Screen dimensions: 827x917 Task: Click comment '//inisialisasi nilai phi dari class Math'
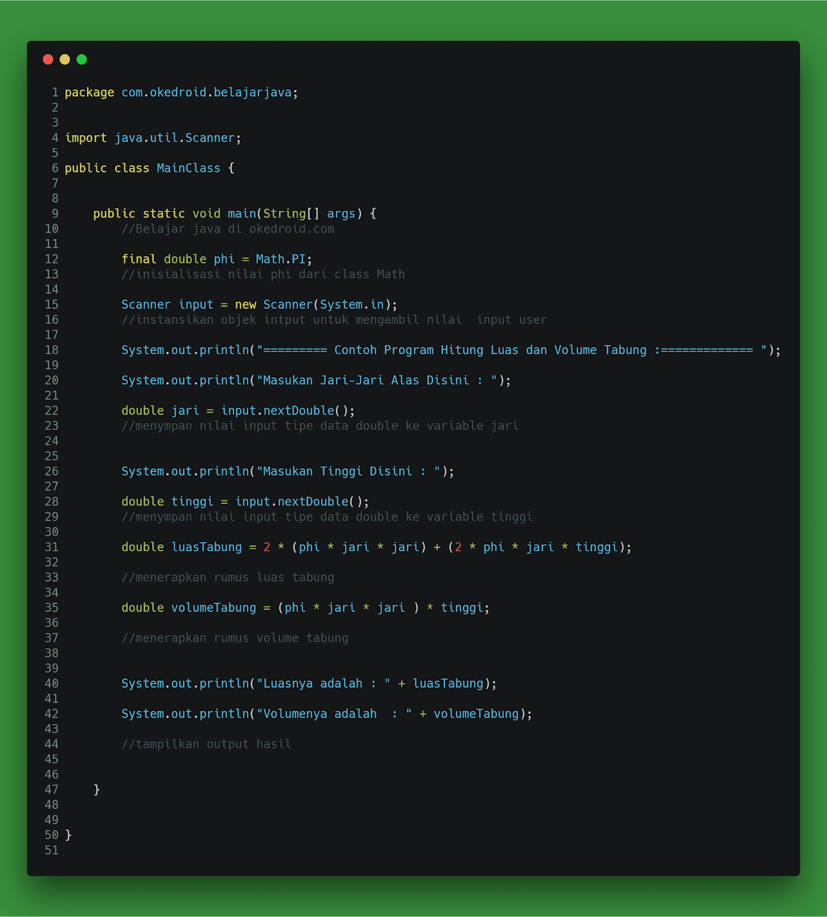tap(263, 274)
